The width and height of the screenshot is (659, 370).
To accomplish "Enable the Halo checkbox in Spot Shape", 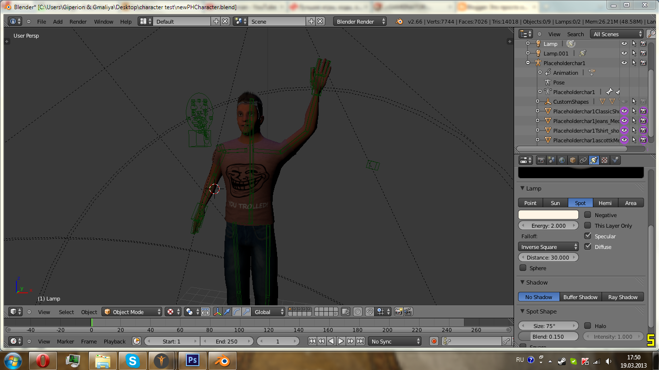I will (x=588, y=326).
